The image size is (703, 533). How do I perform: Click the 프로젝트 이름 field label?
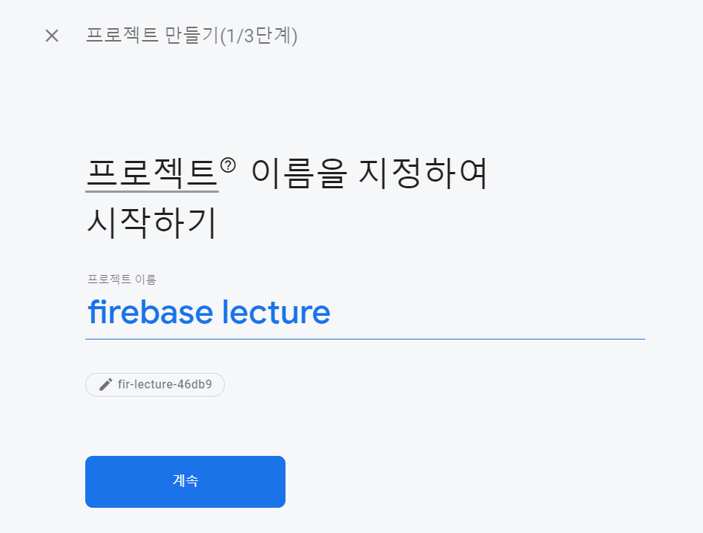(x=122, y=279)
